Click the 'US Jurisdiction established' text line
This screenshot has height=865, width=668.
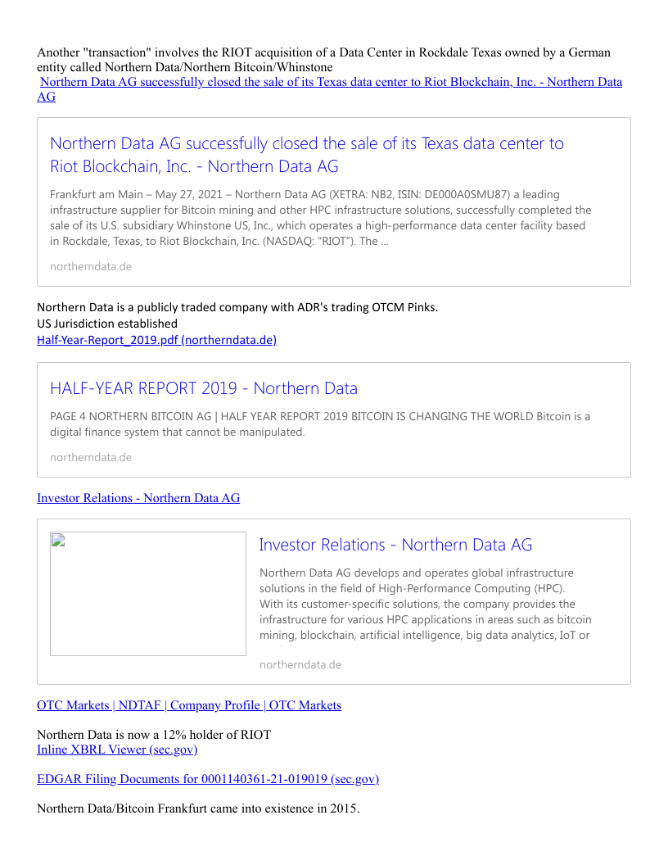tap(107, 324)
